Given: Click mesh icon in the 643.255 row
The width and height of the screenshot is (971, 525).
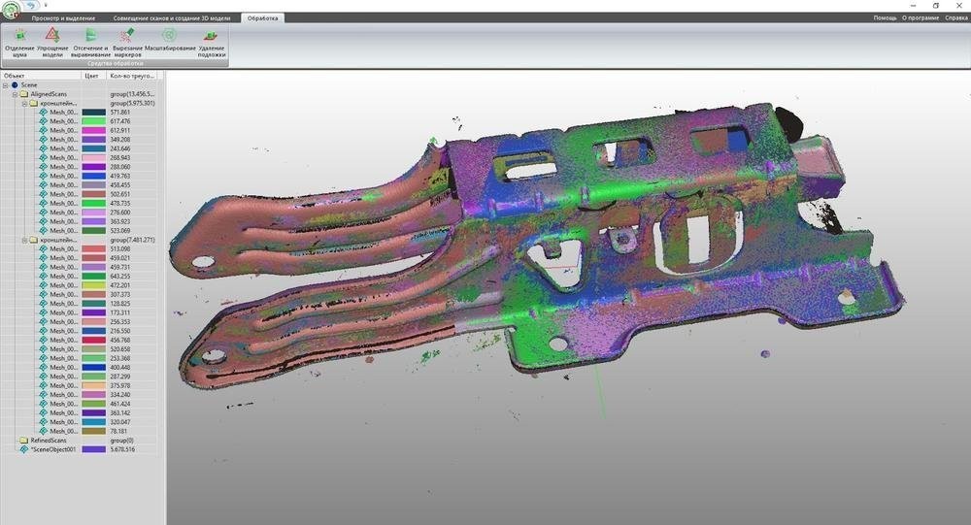Looking at the screenshot, I should tap(44, 277).
